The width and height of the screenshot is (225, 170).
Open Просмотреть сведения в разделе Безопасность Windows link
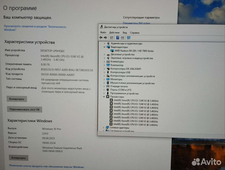(35, 28)
